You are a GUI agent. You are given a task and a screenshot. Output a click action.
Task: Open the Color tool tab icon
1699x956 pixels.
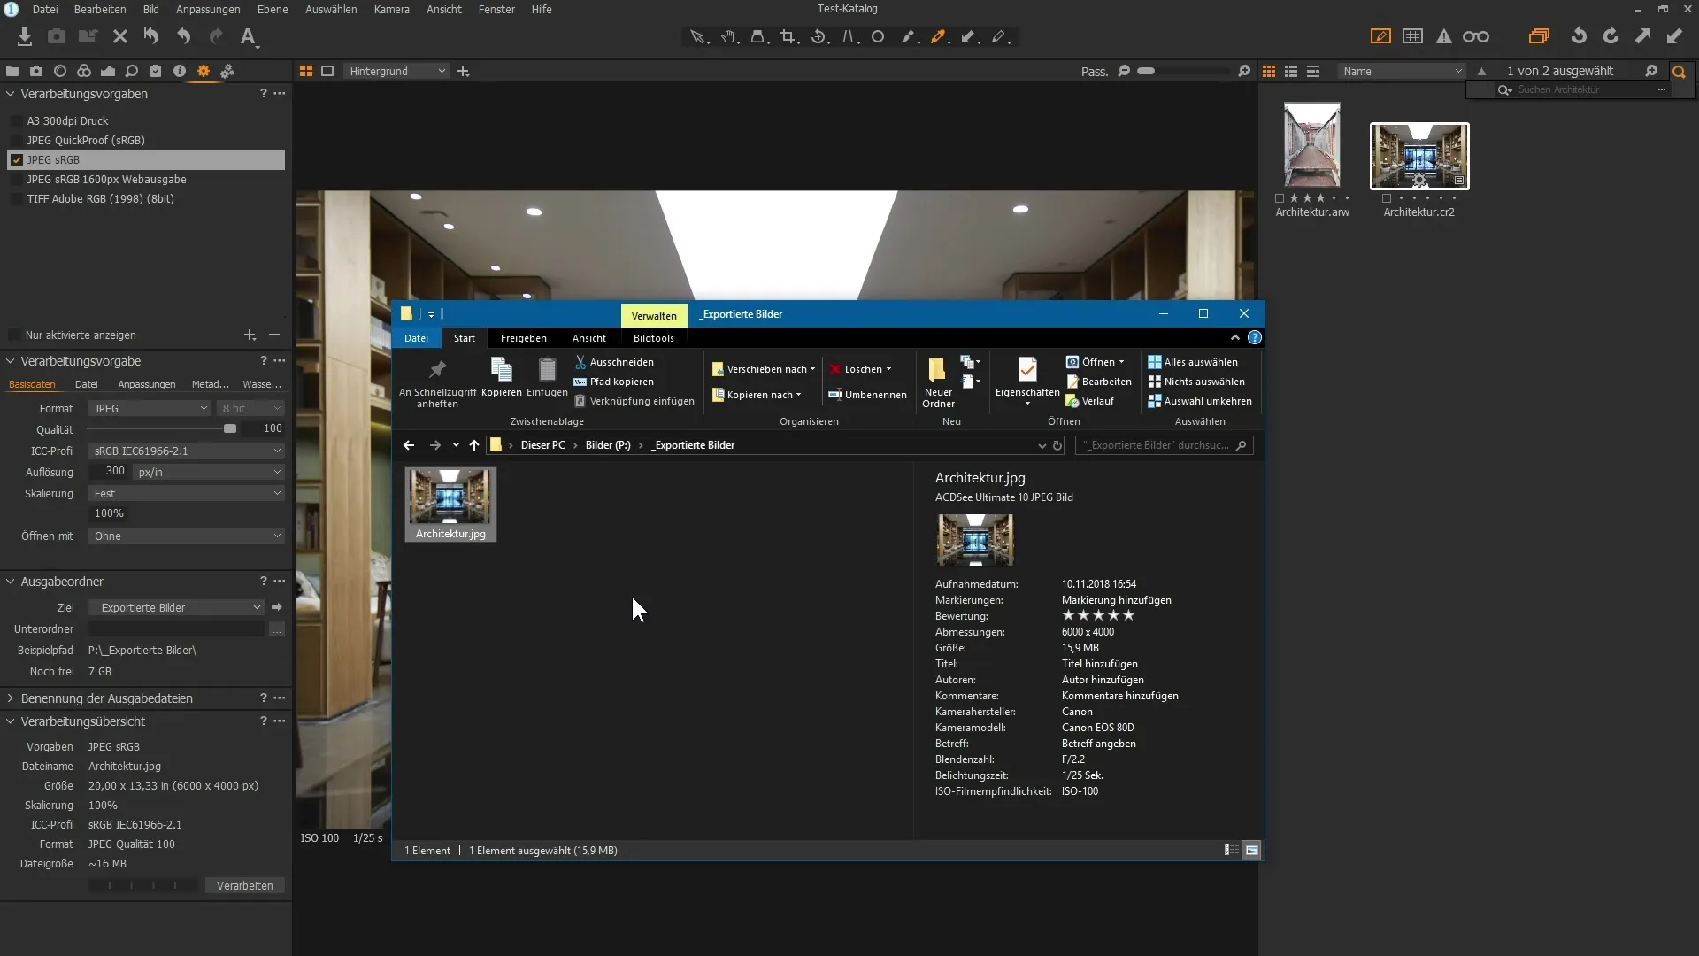(x=84, y=71)
